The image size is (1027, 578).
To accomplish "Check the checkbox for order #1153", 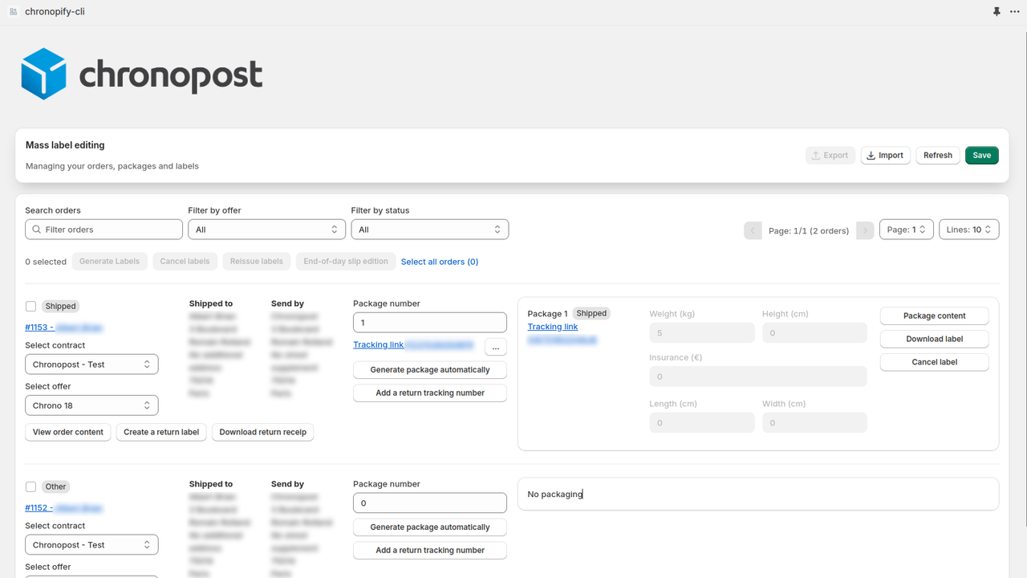I will tap(30, 306).
